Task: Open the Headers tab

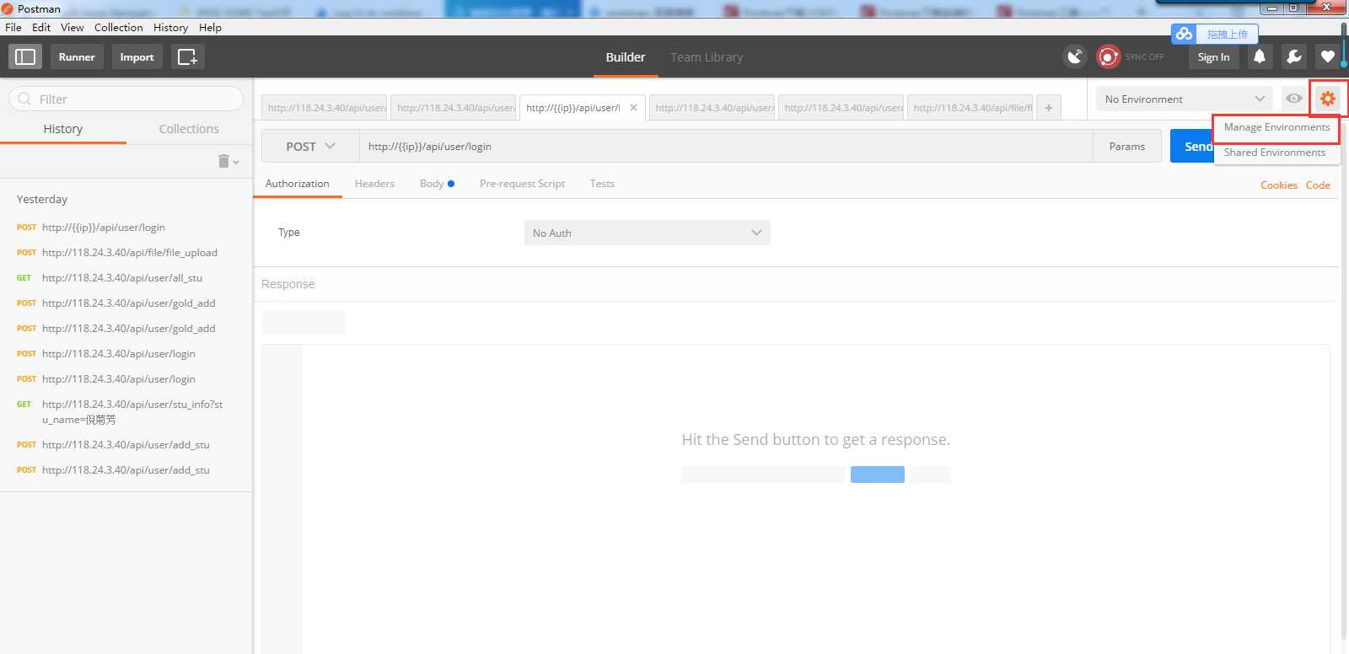Action: point(374,184)
